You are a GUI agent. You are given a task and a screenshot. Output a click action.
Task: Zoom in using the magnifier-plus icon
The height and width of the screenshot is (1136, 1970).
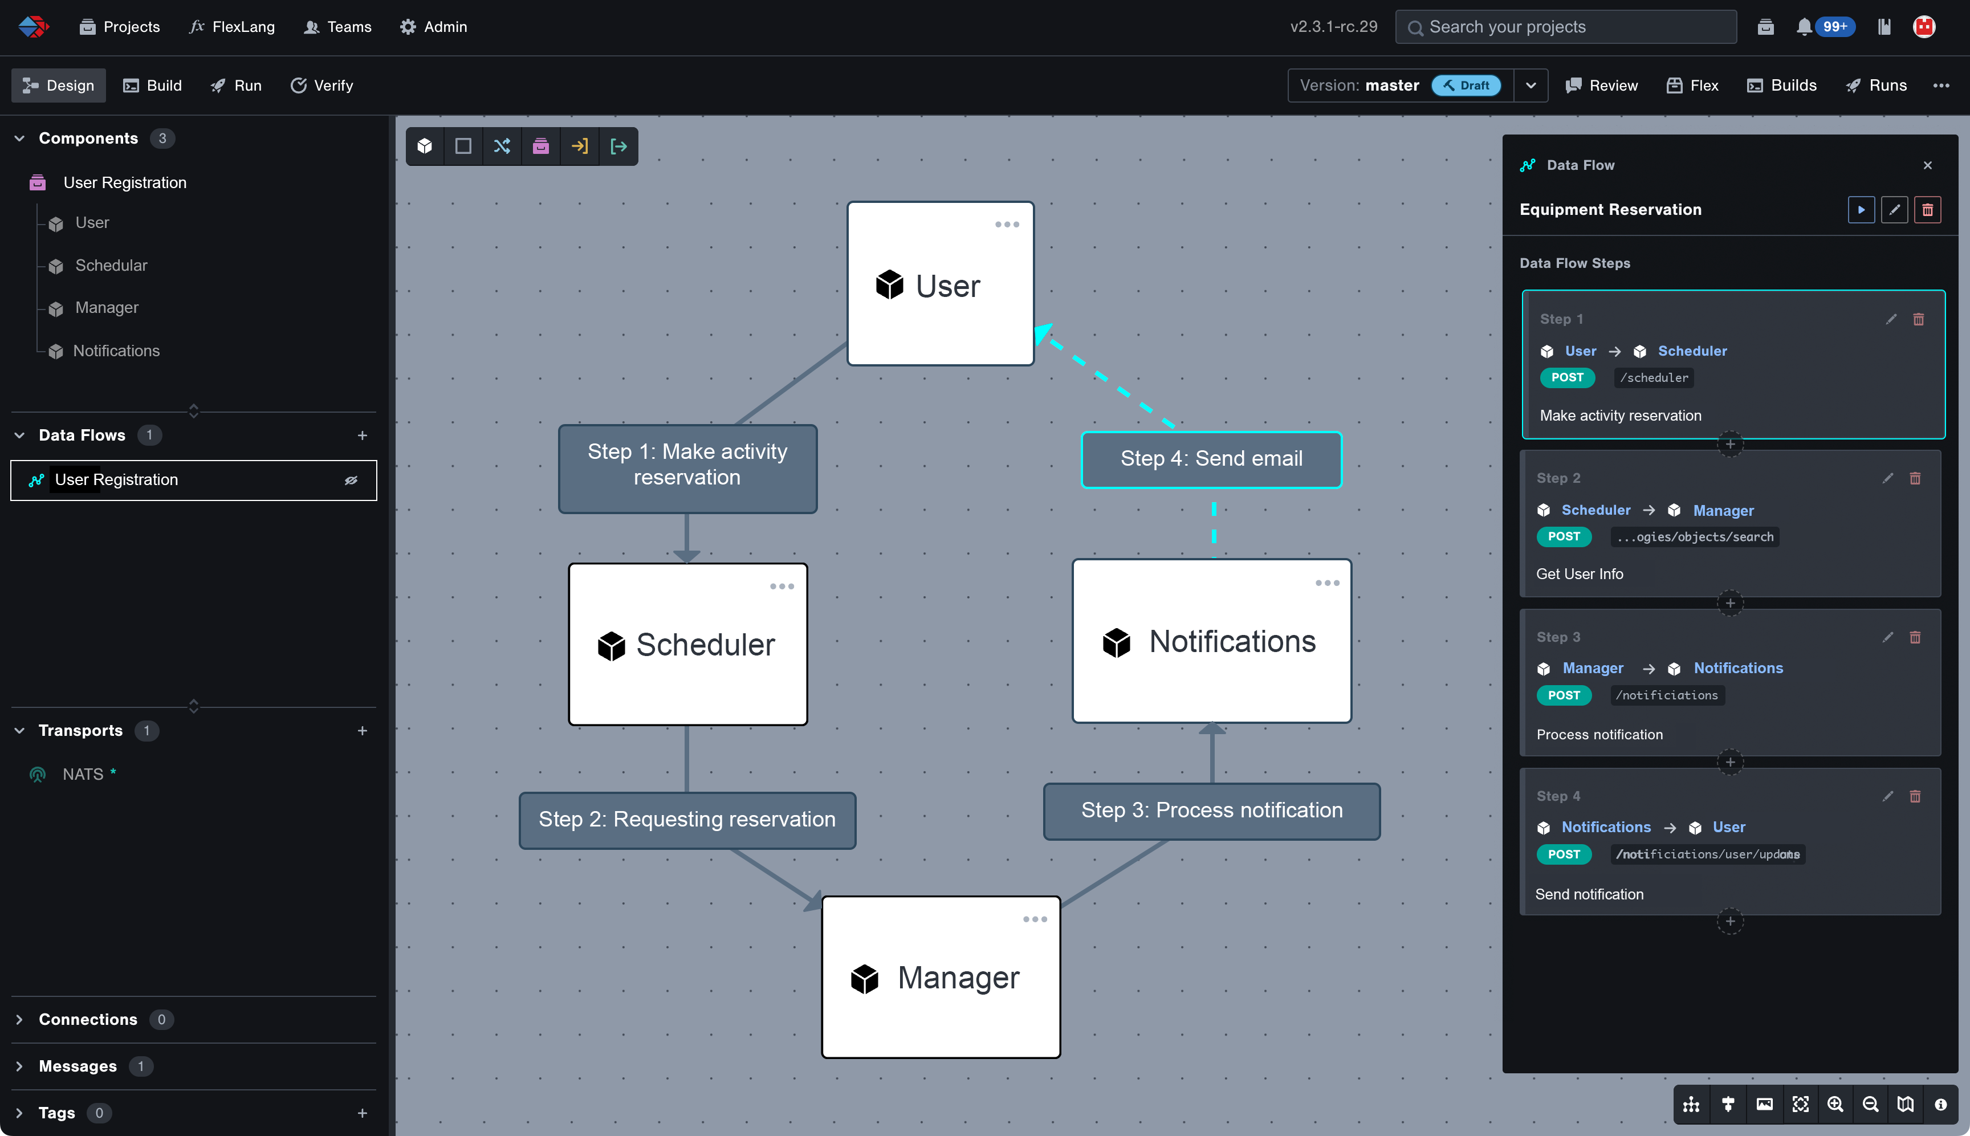1836,1104
